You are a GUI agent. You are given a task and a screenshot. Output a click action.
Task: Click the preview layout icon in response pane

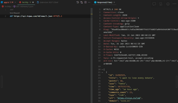(161, 4)
